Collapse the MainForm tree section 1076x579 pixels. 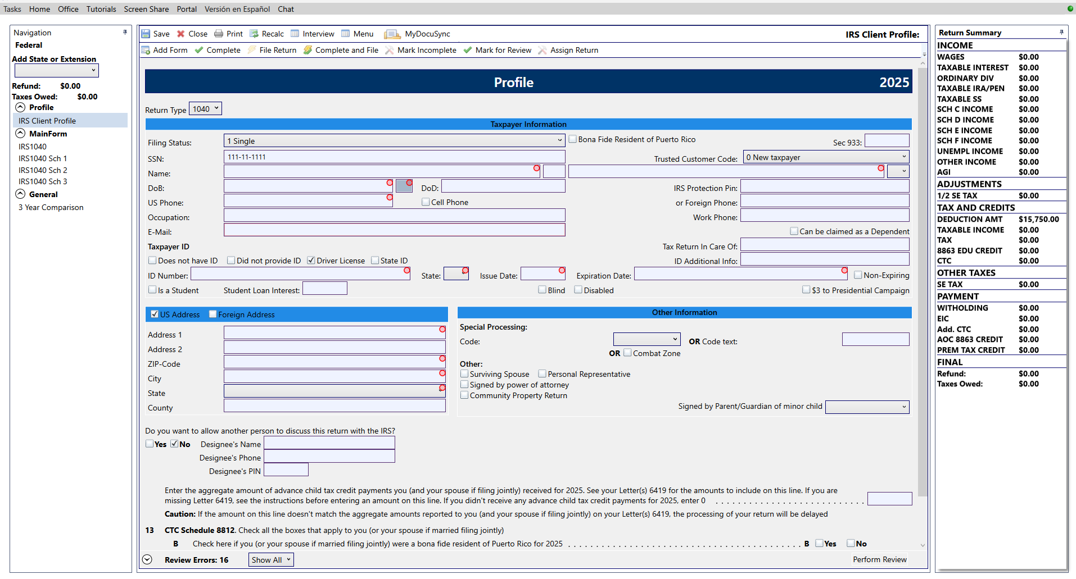(20, 134)
